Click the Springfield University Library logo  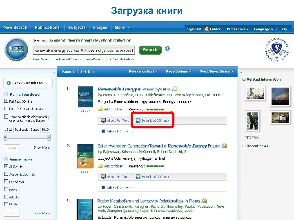click(277, 50)
